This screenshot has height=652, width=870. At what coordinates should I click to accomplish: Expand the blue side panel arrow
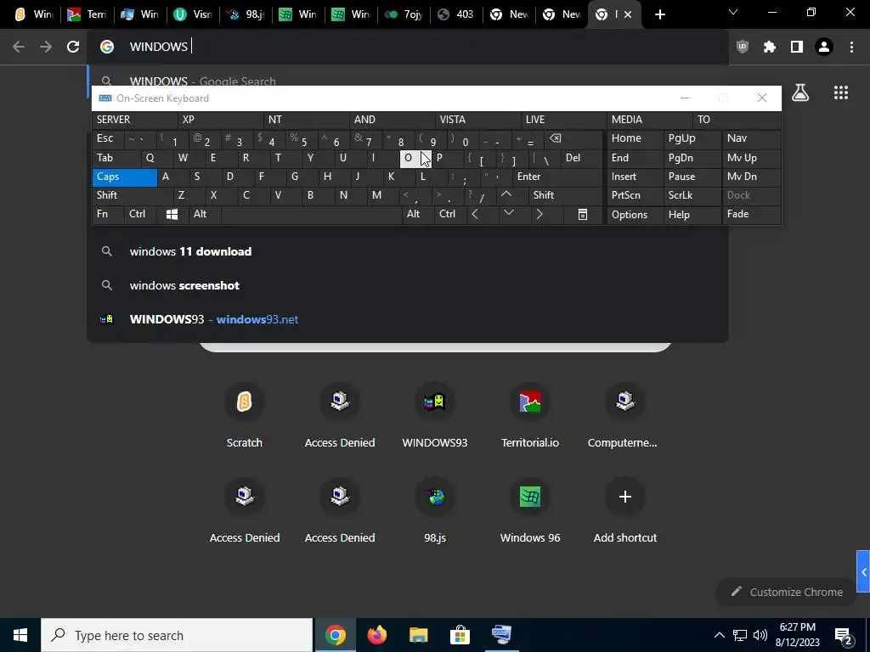[863, 571]
